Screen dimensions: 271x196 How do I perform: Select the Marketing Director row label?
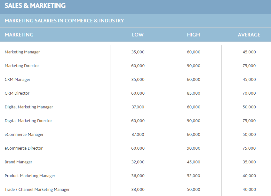(22, 66)
